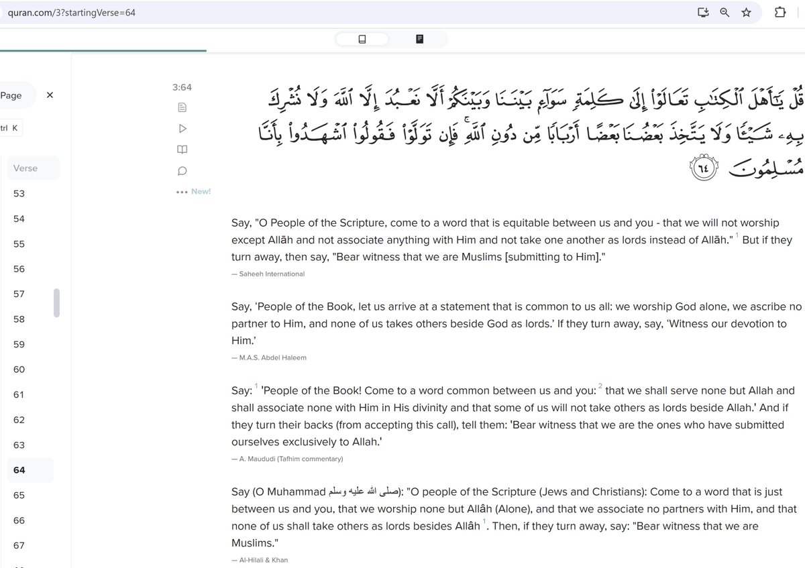Click the sidebar verse list scrollbar thumb
This screenshot has height=568, width=805.
[57, 303]
